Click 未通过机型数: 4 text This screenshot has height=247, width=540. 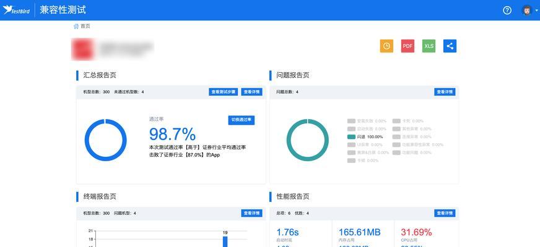[x=129, y=92]
